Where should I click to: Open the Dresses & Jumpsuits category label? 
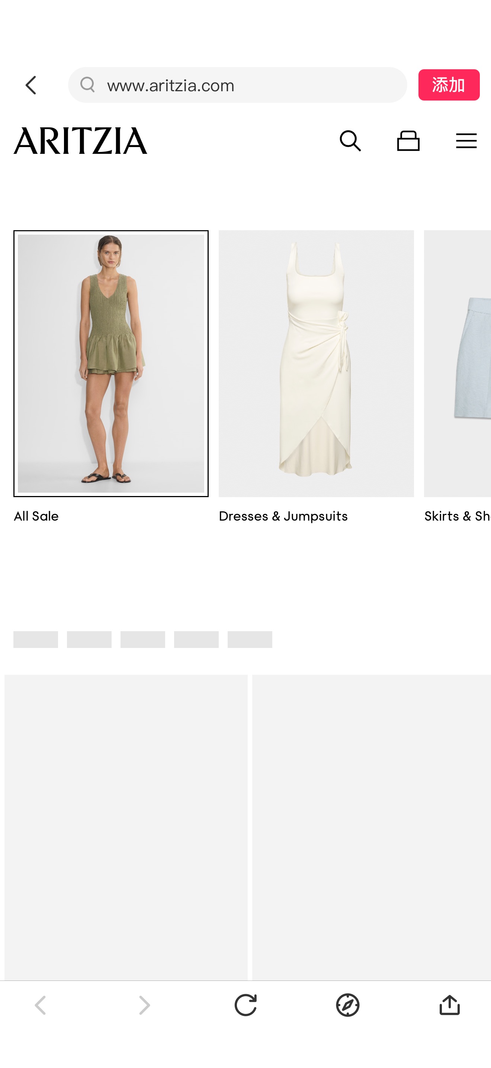point(283,516)
